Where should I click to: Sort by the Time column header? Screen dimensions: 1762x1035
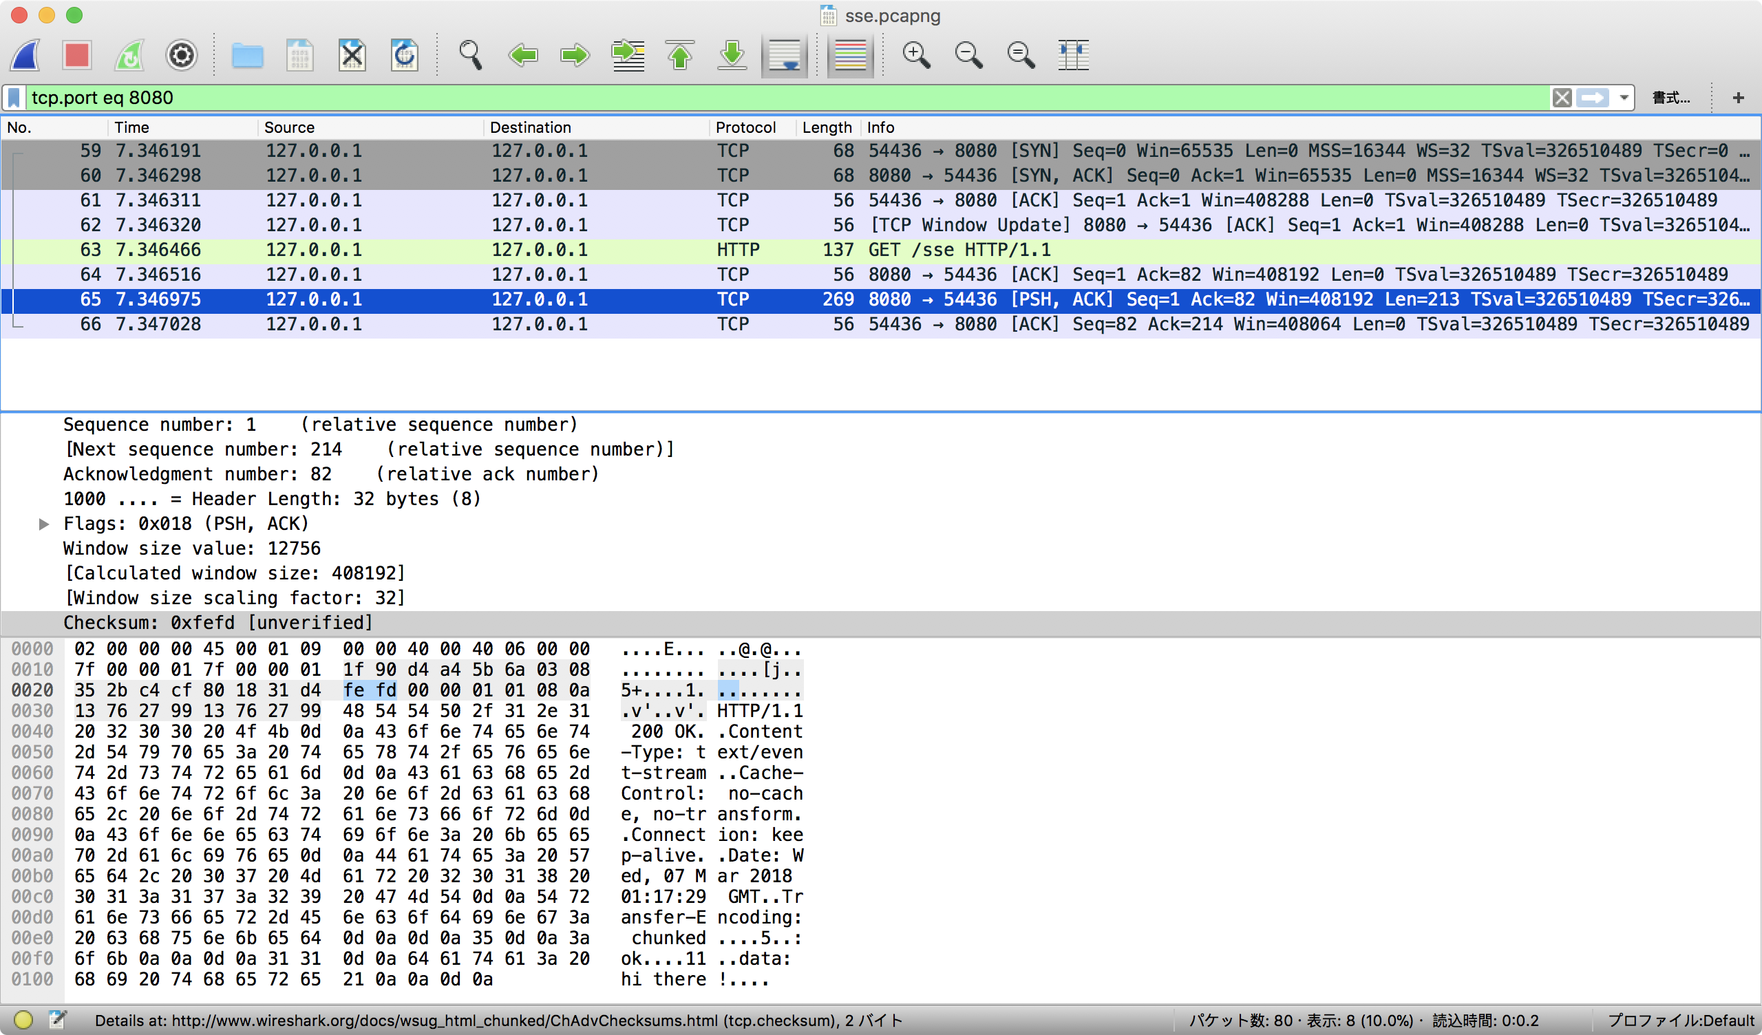(x=132, y=127)
